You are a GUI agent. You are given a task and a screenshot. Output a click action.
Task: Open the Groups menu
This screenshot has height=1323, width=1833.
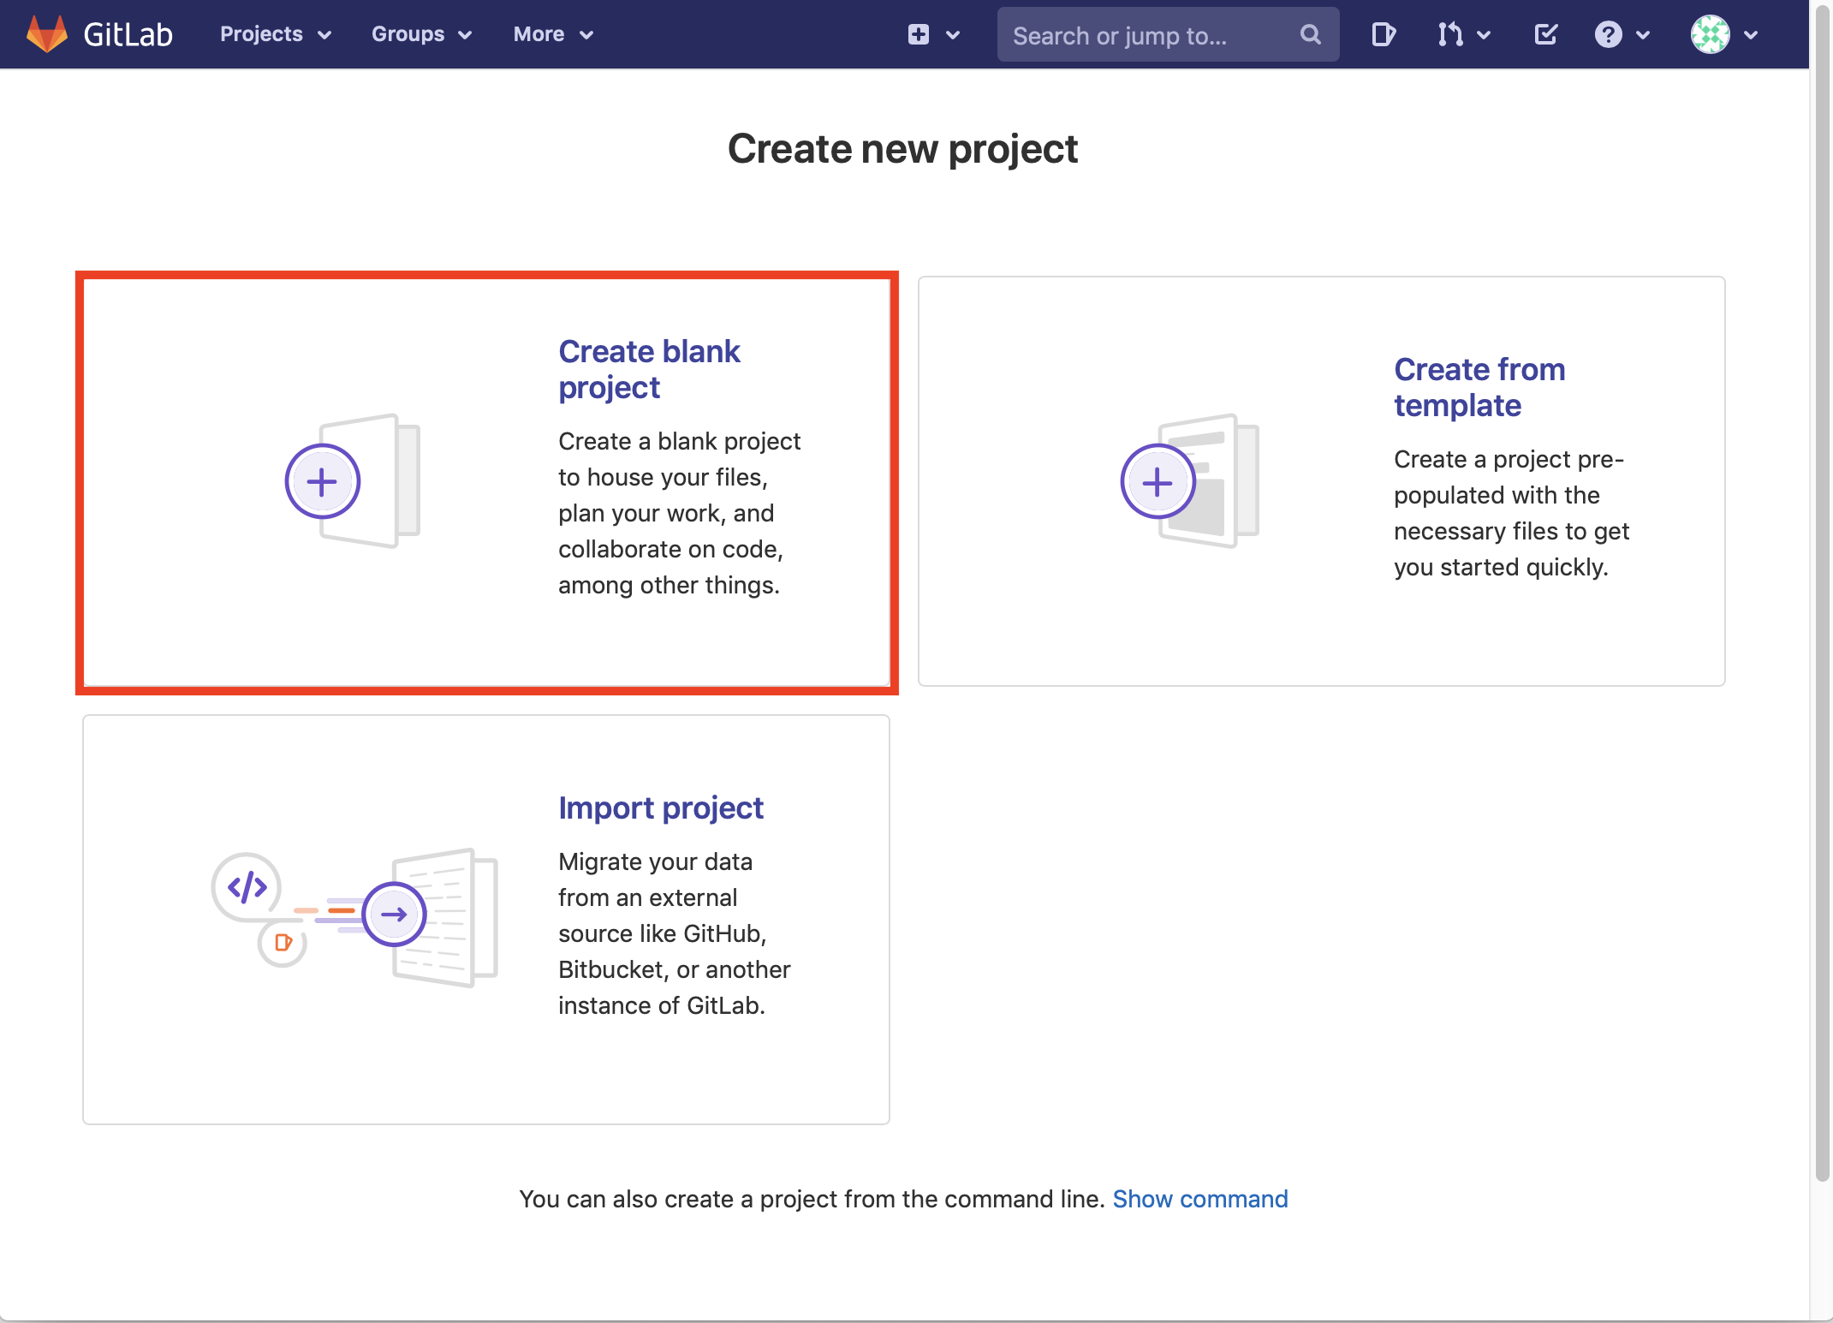[x=421, y=34]
